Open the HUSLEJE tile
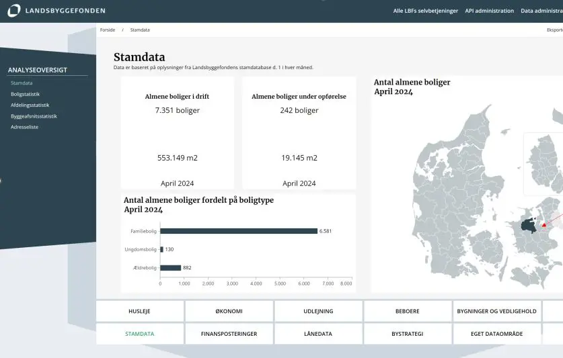Image resolution: width=563 pixels, height=358 pixels. 139,311
